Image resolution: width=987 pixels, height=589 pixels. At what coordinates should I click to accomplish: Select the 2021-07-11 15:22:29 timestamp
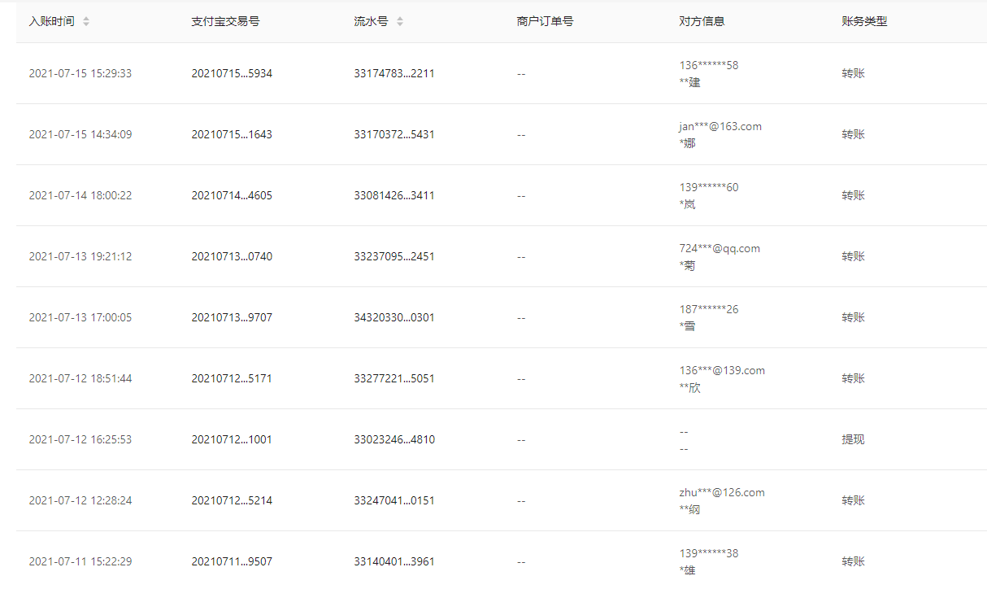(80, 561)
